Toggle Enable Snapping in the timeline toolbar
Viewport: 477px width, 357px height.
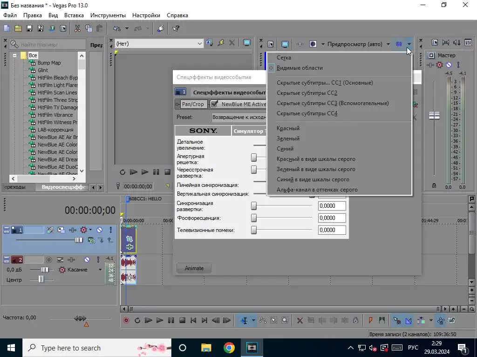pos(397,320)
